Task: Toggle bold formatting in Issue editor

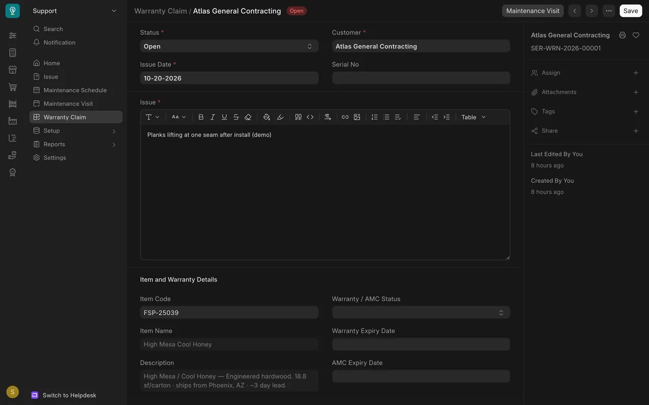Action: [201, 117]
